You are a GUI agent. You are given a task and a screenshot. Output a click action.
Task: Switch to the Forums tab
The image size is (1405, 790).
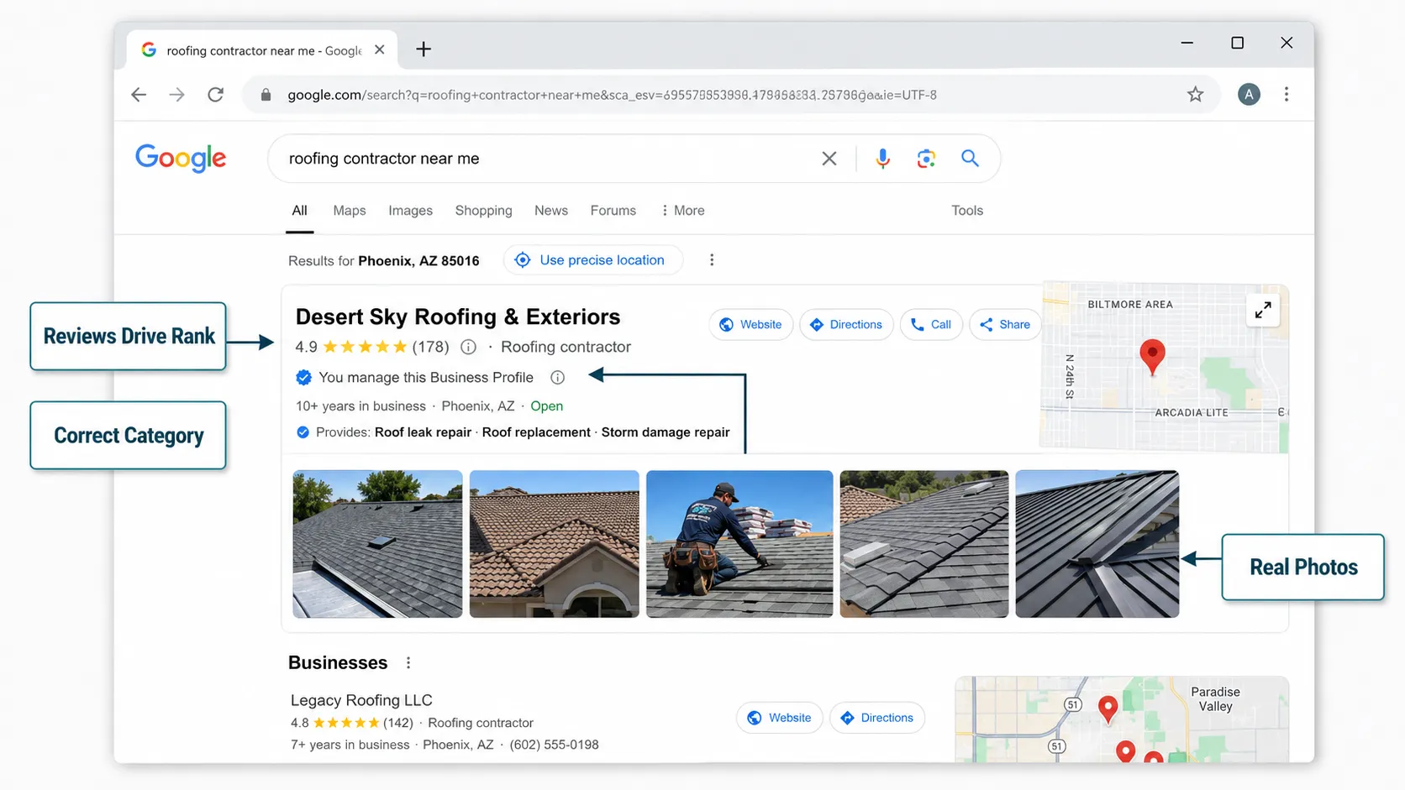coord(613,211)
